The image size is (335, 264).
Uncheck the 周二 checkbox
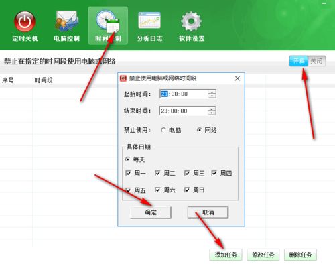point(157,173)
